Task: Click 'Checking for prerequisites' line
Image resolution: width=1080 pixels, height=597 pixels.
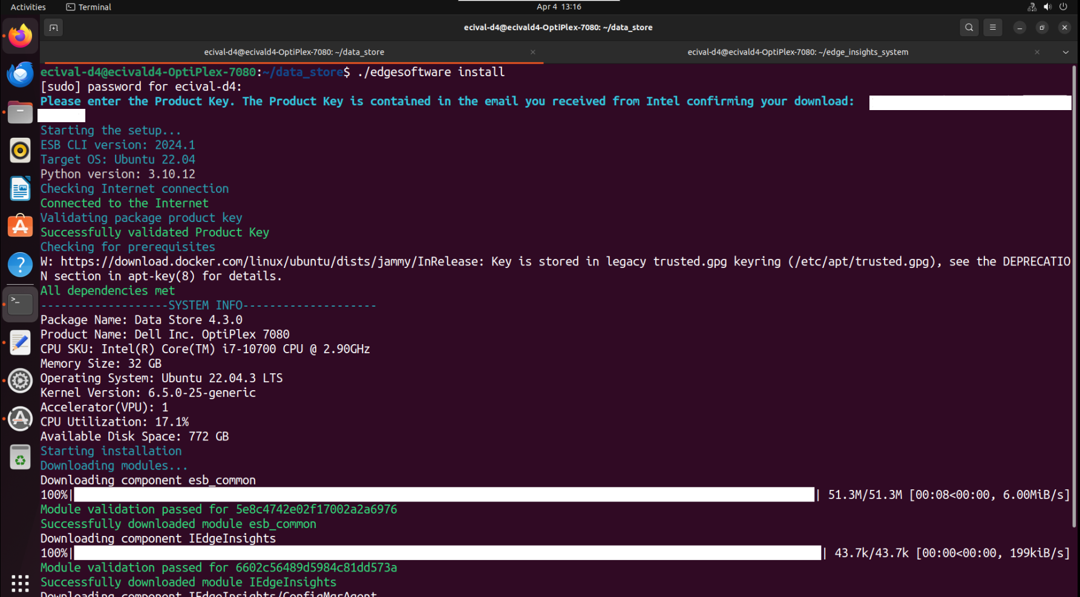Action: click(128, 247)
